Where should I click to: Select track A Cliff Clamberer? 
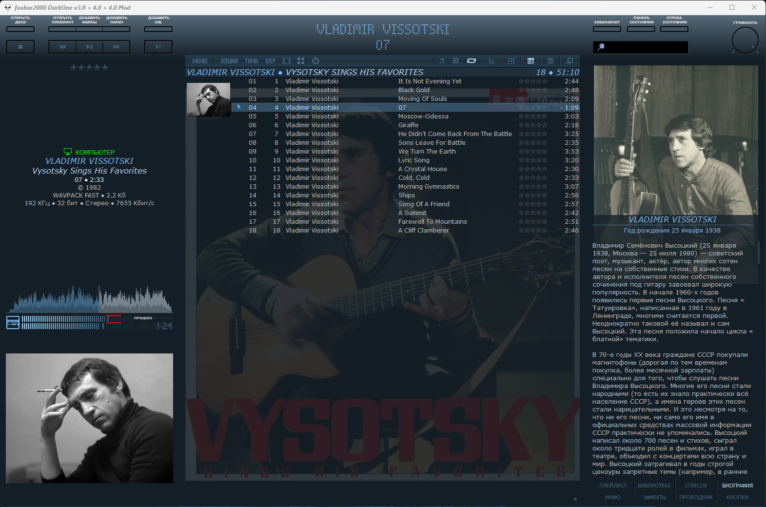pos(406,231)
